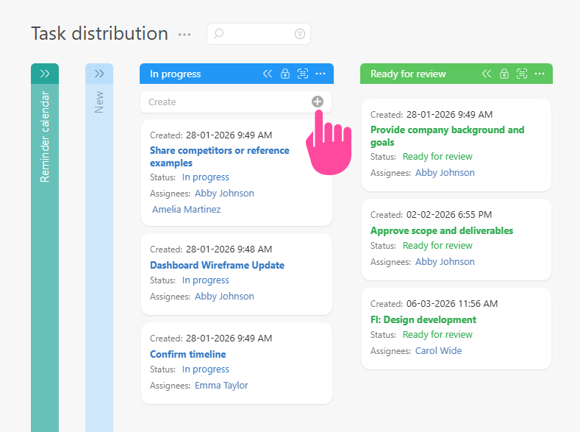The width and height of the screenshot is (580, 432).
Task: Open the Ready for review column options menu
Action: click(x=540, y=74)
